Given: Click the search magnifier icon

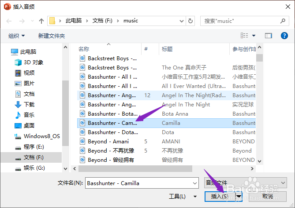Looking at the screenshot, I should [283, 21].
